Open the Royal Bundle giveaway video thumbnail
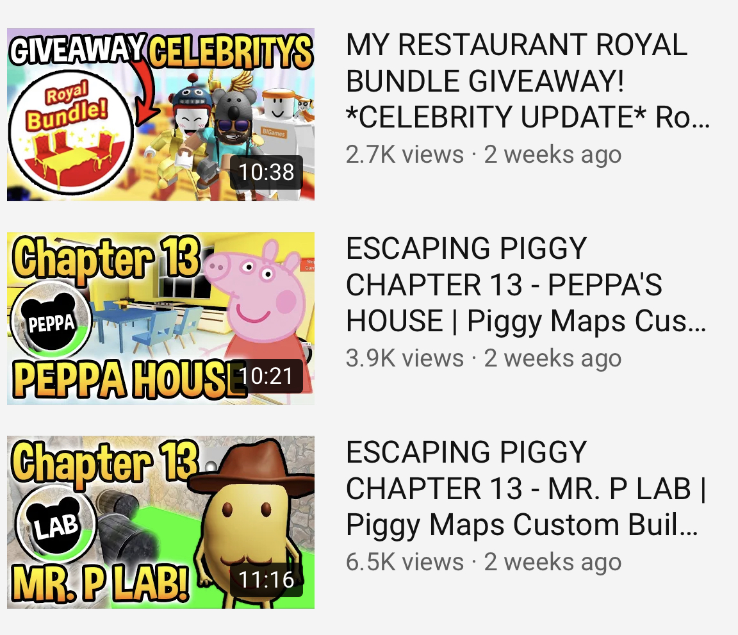The image size is (738, 635). coord(161,115)
